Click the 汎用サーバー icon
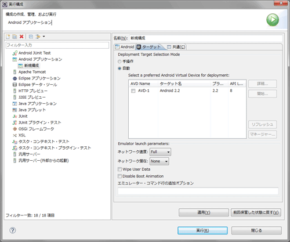This screenshot has height=242, width=290. pos(14,154)
